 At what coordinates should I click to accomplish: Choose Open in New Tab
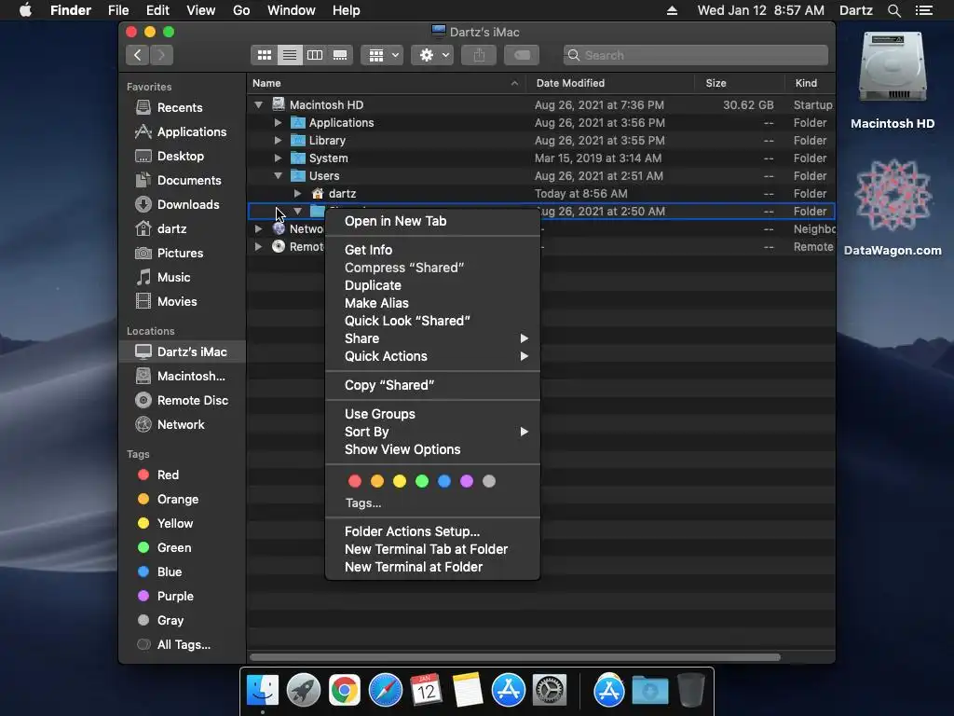point(432,221)
